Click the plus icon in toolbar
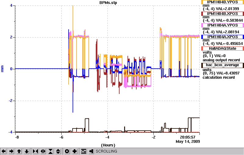Viewport: 244px width, 155px height. [75, 151]
